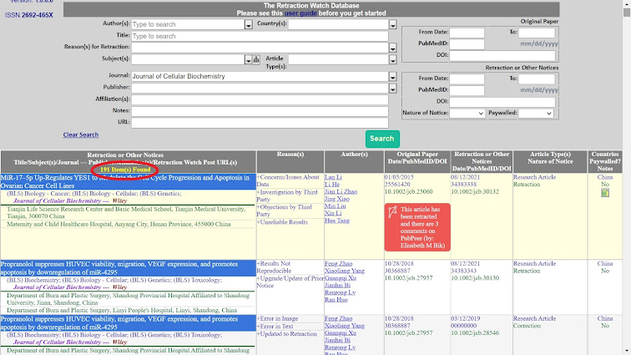Image resolution: width=631 pixels, height=355 pixels.
Task: Click the Affiliation(s) input field
Action: pos(259,99)
